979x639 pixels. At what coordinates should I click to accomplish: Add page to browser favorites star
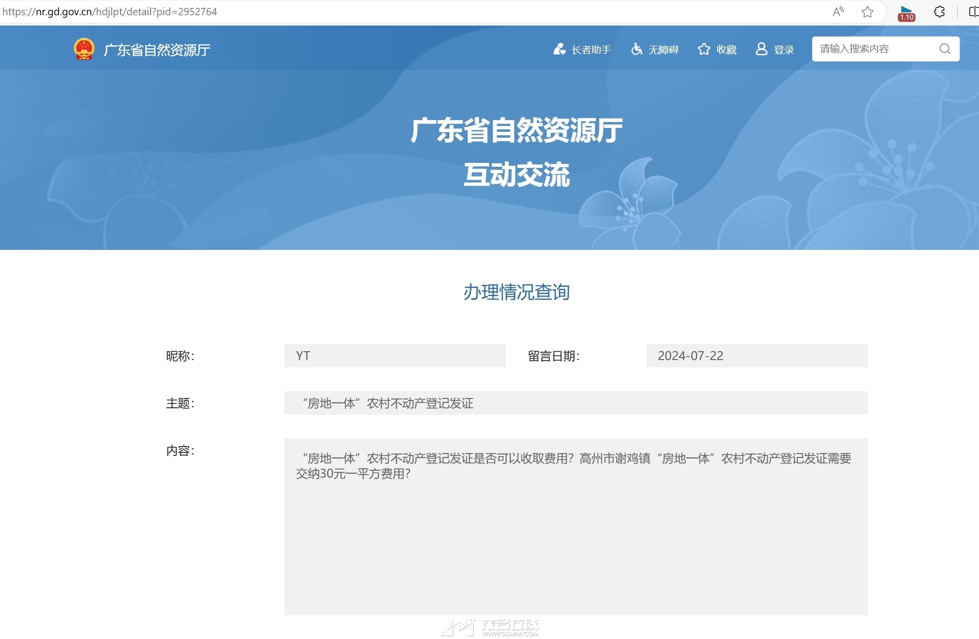(x=867, y=12)
